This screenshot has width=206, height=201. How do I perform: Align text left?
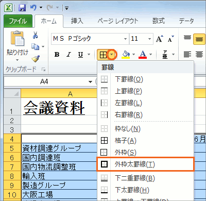(187, 55)
